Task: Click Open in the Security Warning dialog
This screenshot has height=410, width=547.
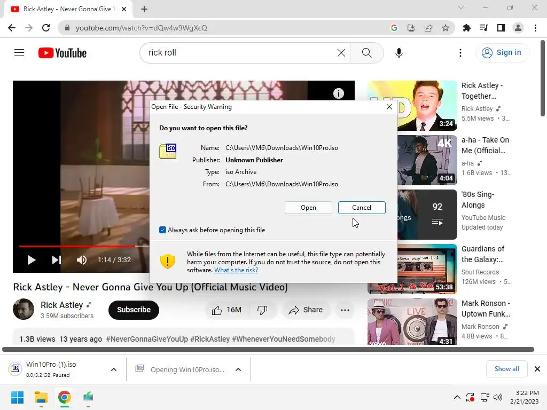Action: click(308, 208)
